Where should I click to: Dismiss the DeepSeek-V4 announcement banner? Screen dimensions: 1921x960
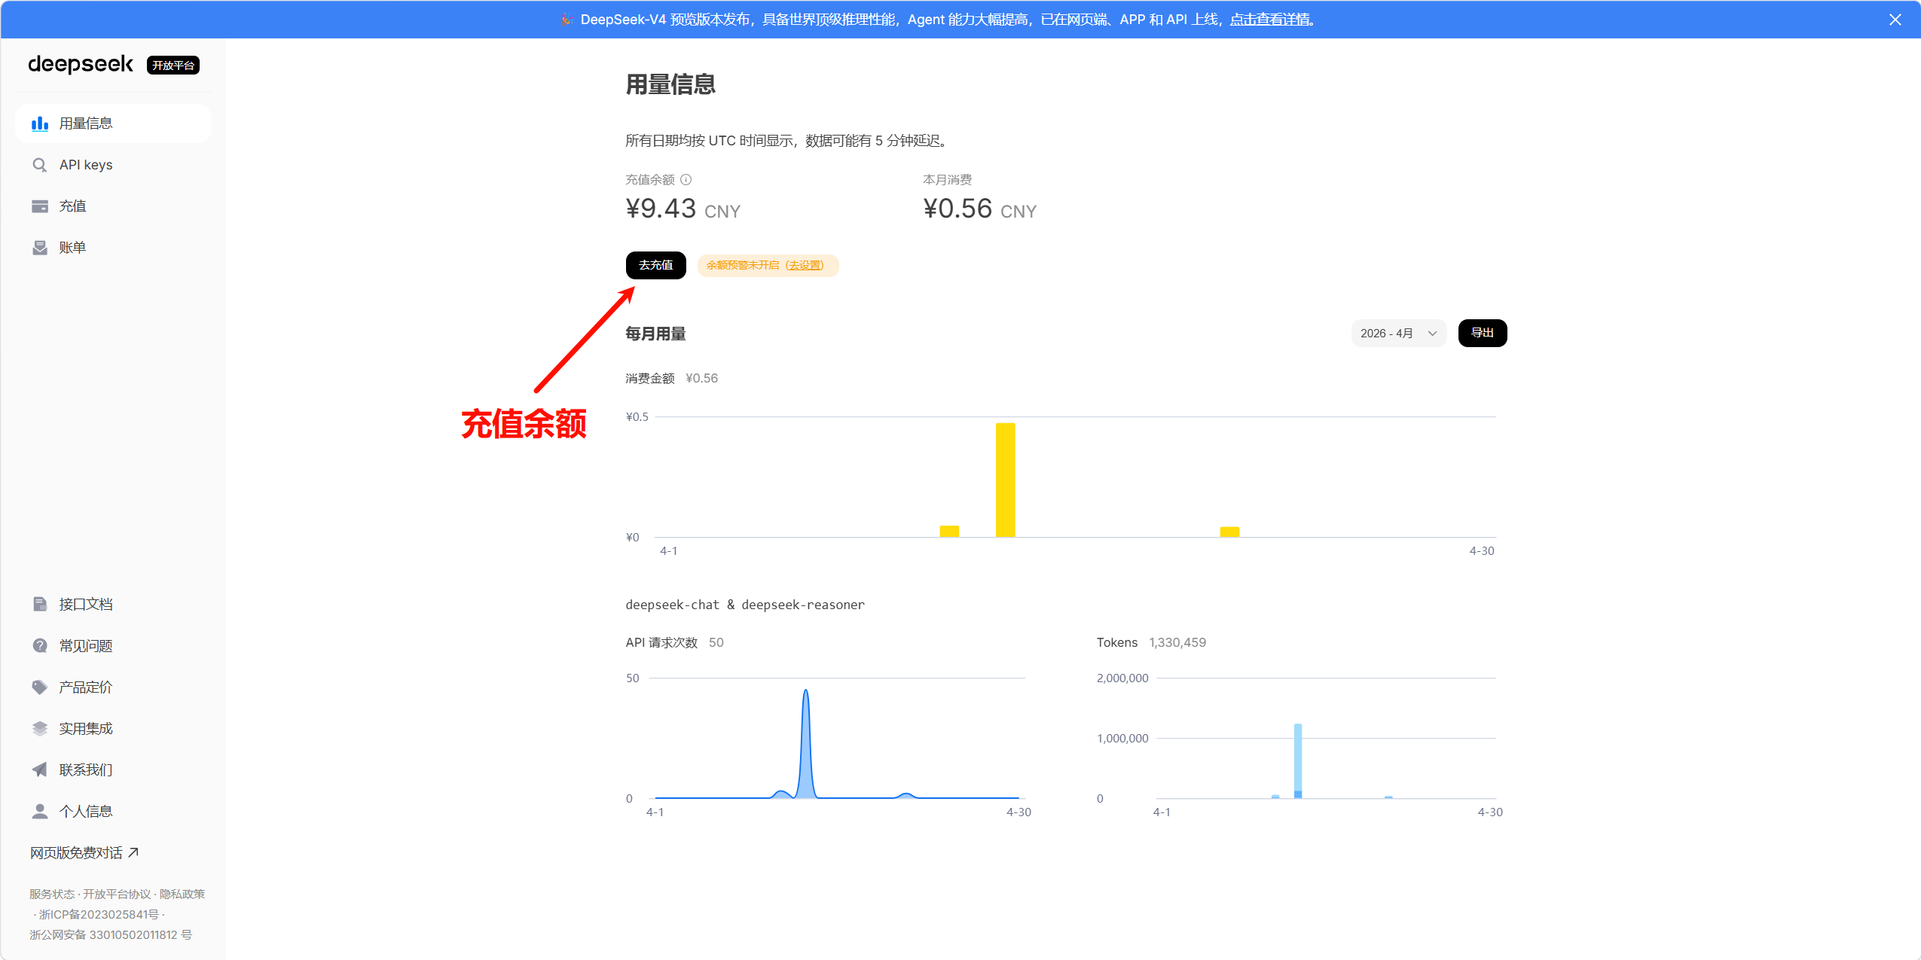click(x=1895, y=20)
